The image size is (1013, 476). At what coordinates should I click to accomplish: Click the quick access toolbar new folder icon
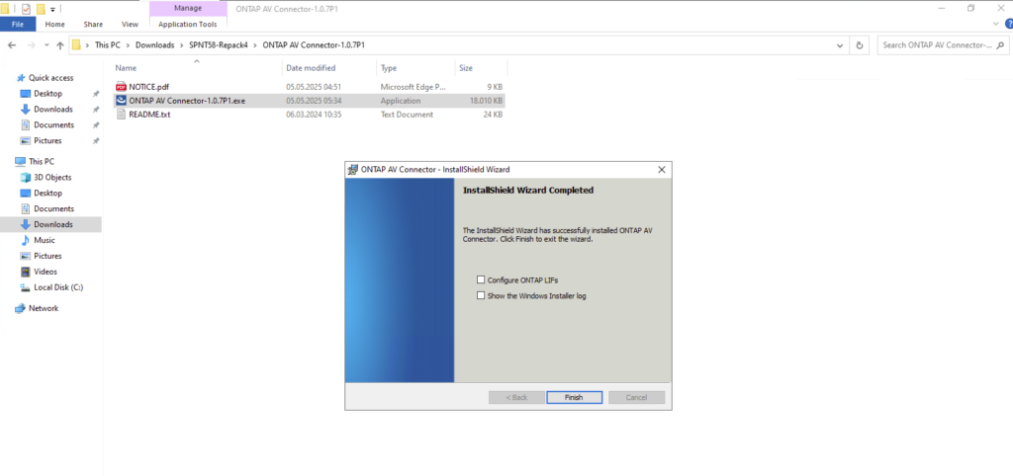click(41, 8)
